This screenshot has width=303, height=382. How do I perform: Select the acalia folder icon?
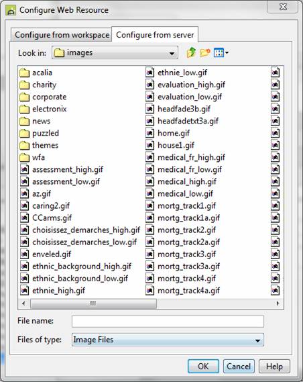[24, 73]
